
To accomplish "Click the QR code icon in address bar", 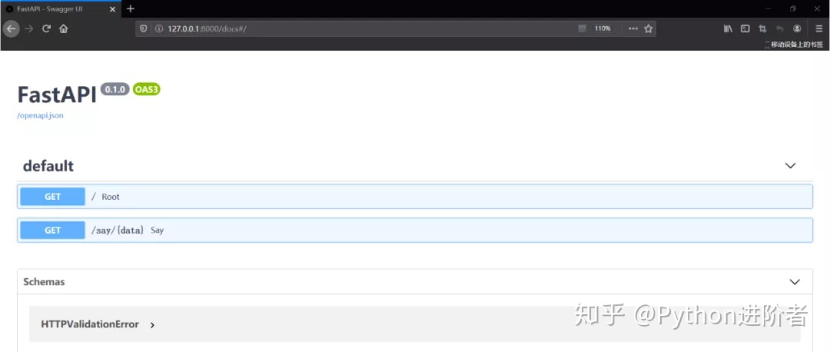I will [x=583, y=28].
